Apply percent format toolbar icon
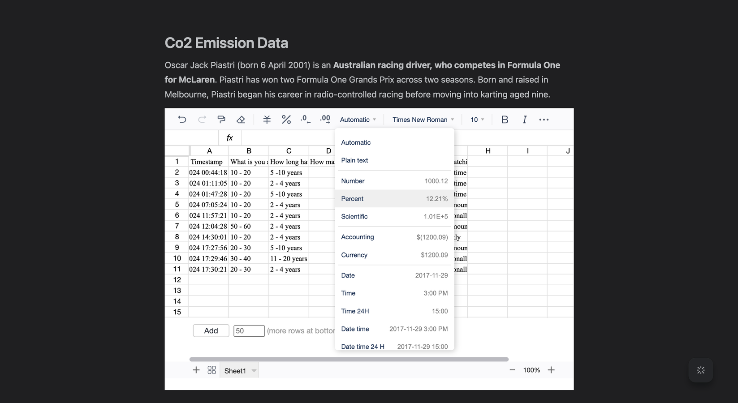This screenshot has height=403, width=738. click(286, 120)
